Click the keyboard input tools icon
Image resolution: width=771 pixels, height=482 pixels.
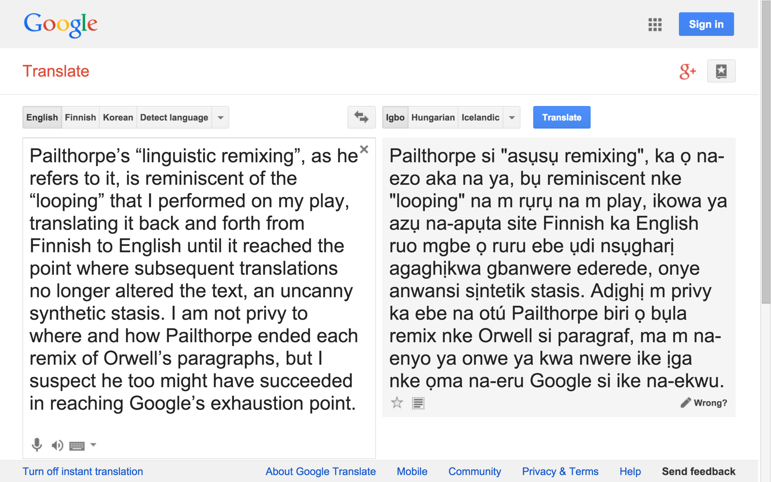pos(77,445)
